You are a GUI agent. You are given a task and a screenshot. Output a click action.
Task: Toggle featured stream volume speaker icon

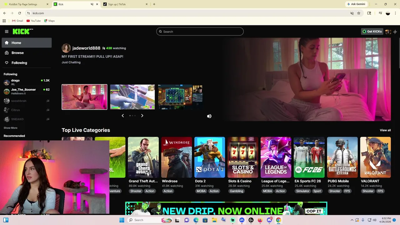coord(209,116)
